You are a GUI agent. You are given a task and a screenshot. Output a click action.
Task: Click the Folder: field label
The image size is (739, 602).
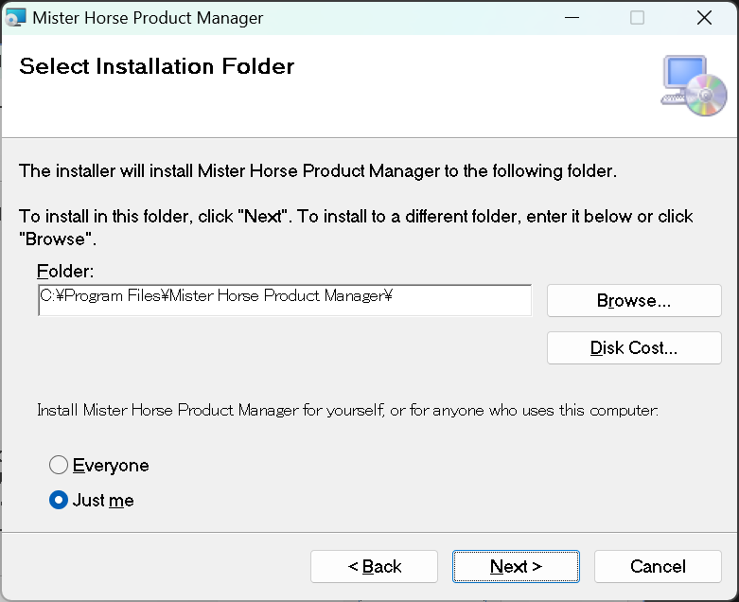65,272
